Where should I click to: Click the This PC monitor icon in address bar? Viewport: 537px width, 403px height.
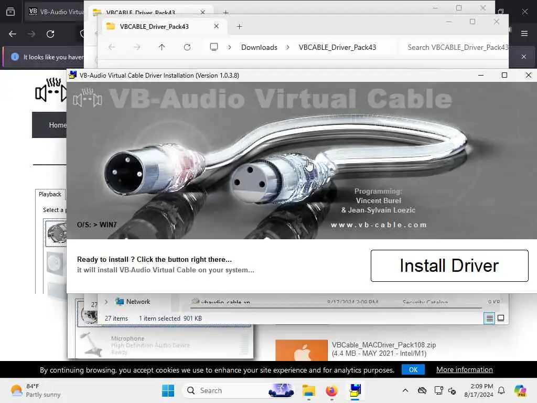[x=214, y=47]
